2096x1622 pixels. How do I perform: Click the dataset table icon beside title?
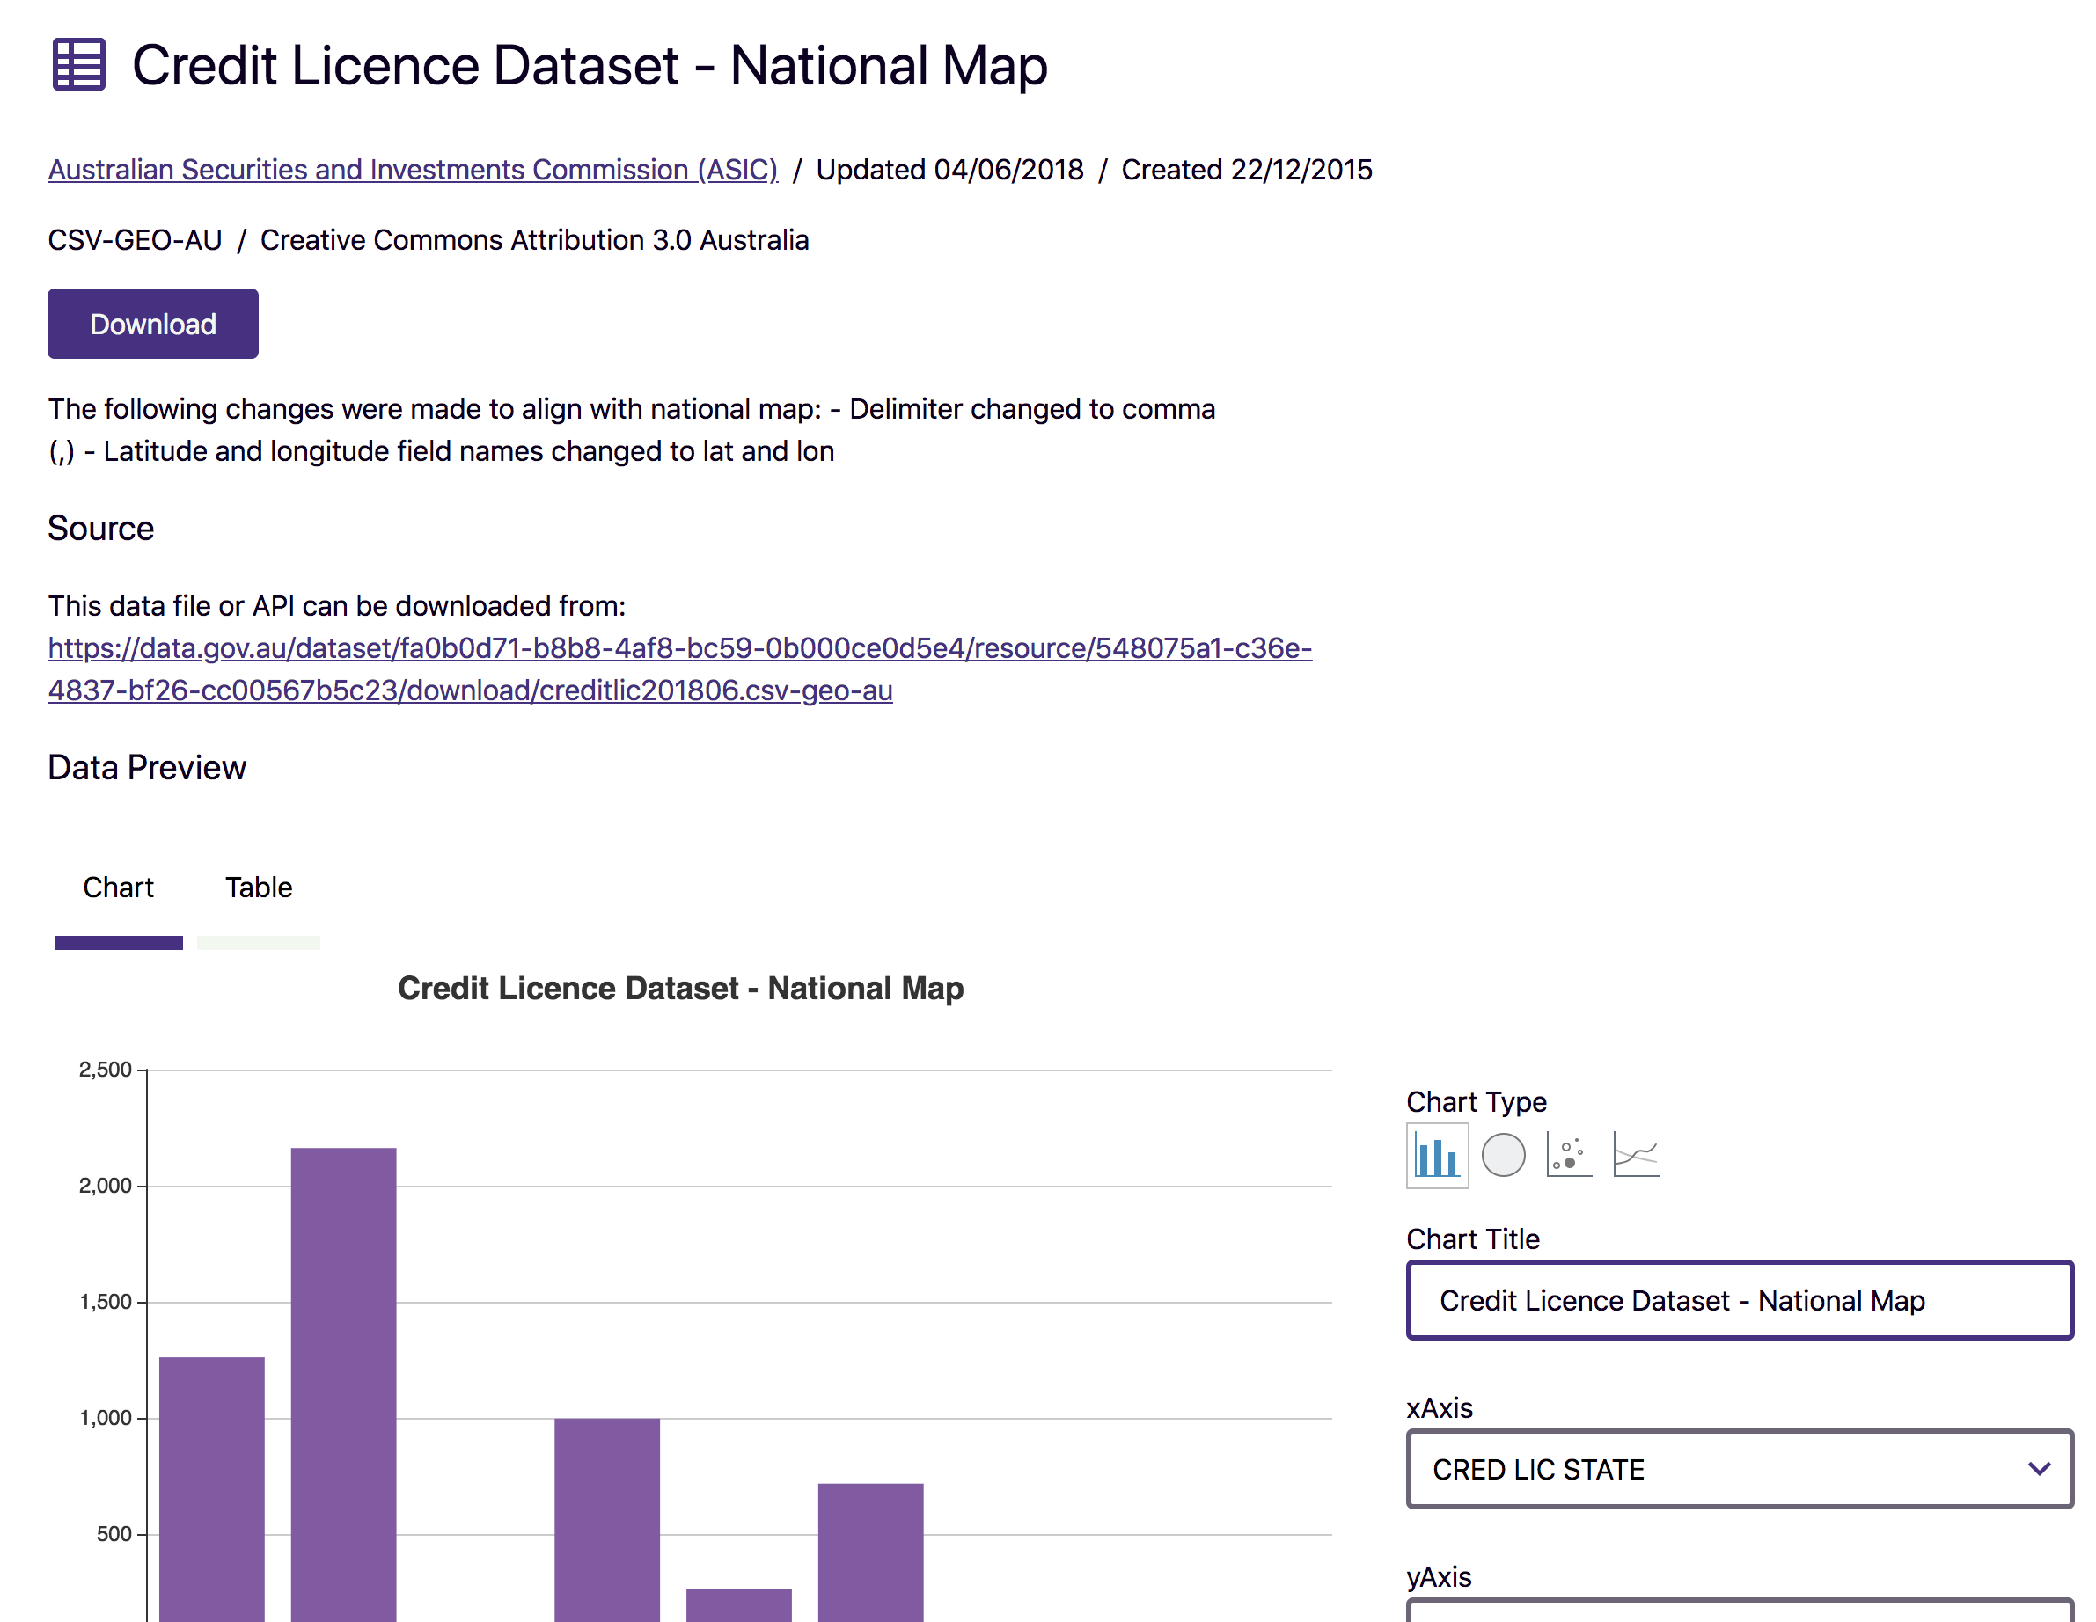[78, 65]
